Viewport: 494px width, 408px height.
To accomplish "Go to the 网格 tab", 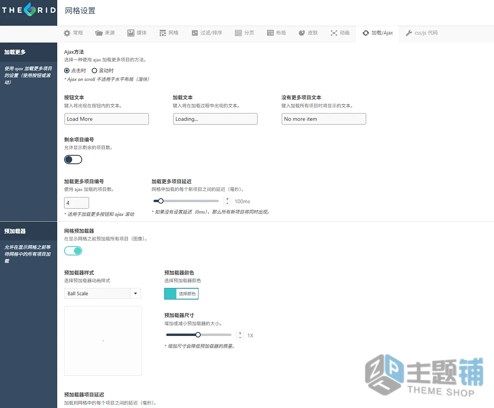I will 169,33.
